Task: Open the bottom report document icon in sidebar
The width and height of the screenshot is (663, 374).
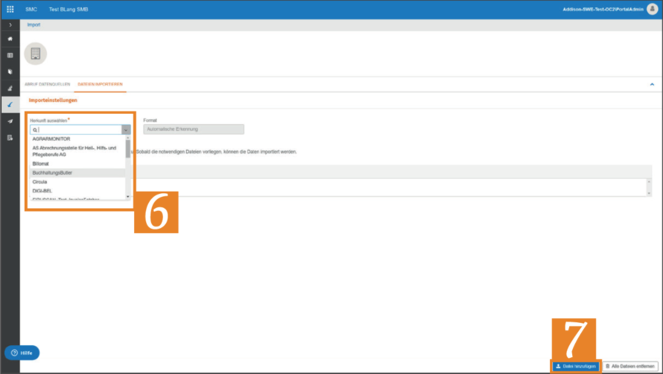Action: pos(10,137)
